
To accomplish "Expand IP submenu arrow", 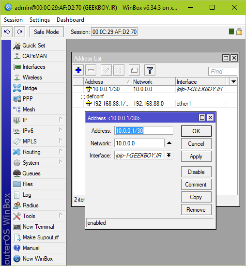I will coord(61,119).
